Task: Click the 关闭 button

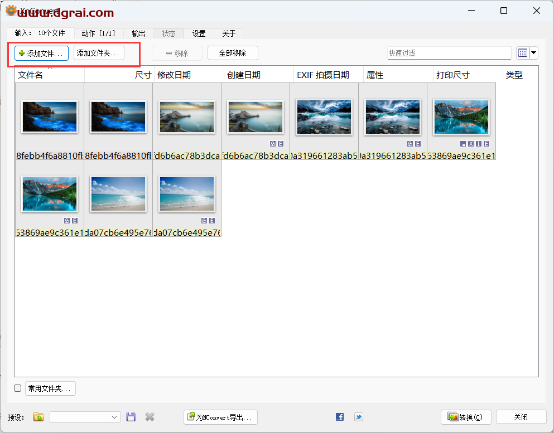Action: [521, 417]
